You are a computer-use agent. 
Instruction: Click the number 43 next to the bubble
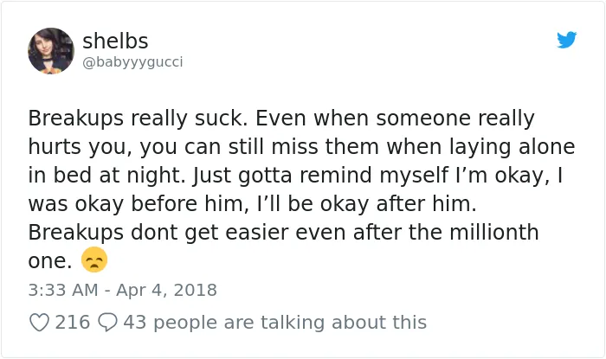[x=135, y=323]
